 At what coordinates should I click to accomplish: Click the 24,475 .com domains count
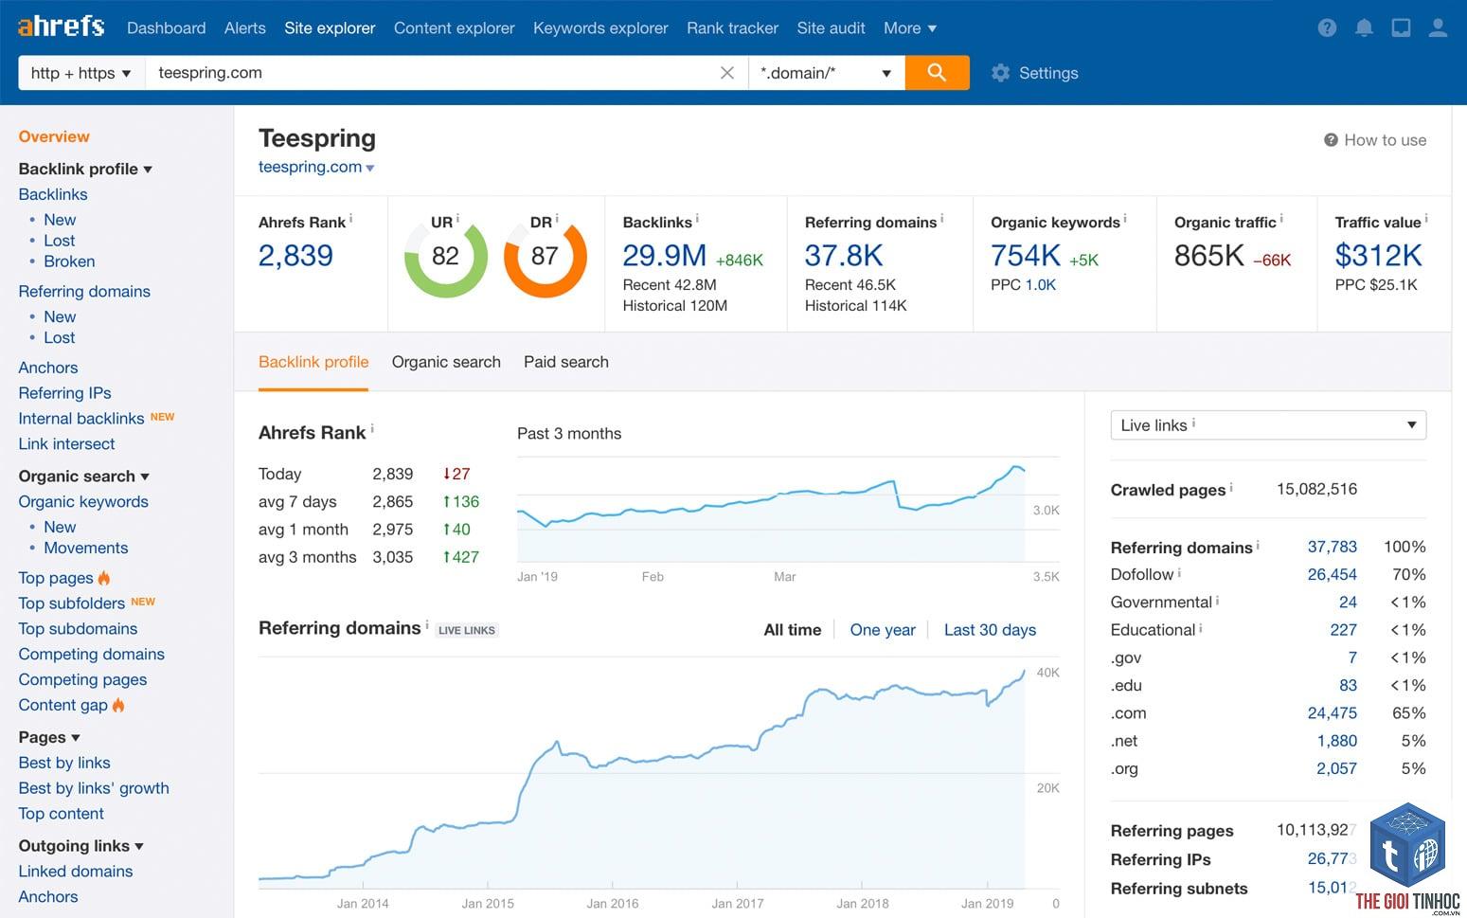(1332, 712)
